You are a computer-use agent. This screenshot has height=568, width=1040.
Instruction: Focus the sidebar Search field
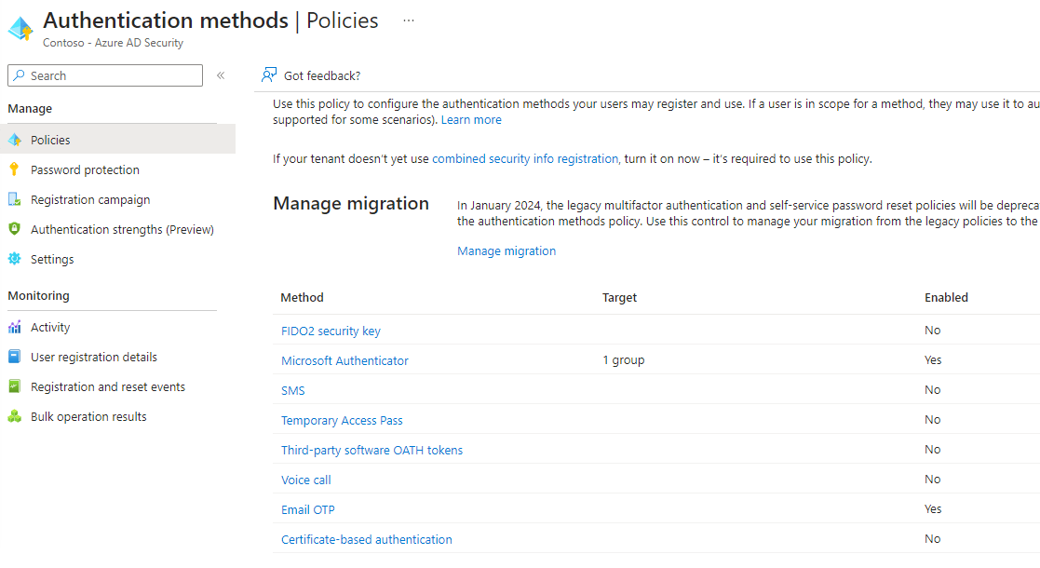click(105, 75)
